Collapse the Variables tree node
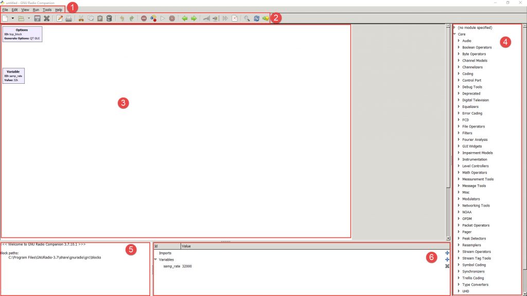Viewport: 527px width, 296px height. [x=155, y=260]
